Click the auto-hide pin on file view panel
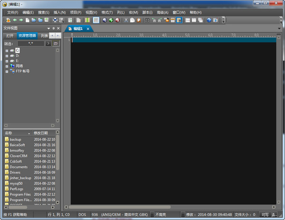 coord(53,28)
